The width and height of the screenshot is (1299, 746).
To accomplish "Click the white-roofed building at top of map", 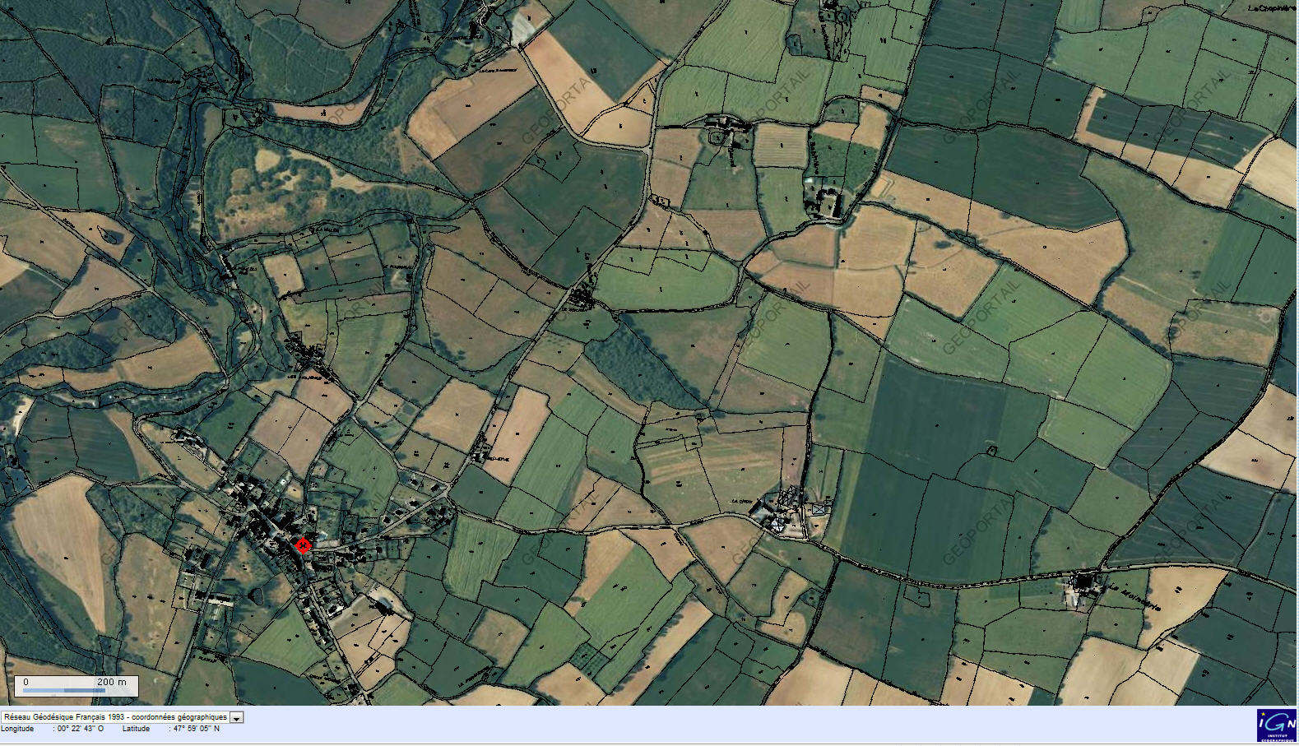I will pyautogui.click(x=522, y=29).
